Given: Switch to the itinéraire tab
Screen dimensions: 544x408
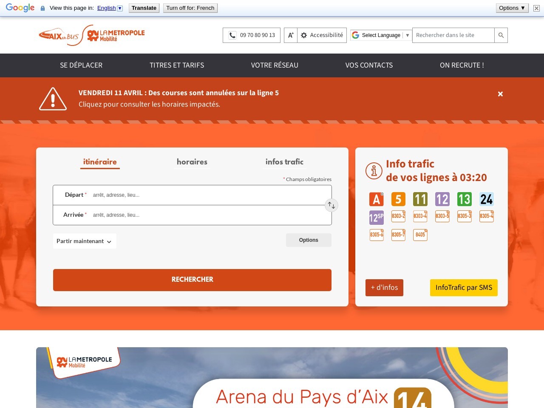Looking at the screenshot, I should 100,162.
